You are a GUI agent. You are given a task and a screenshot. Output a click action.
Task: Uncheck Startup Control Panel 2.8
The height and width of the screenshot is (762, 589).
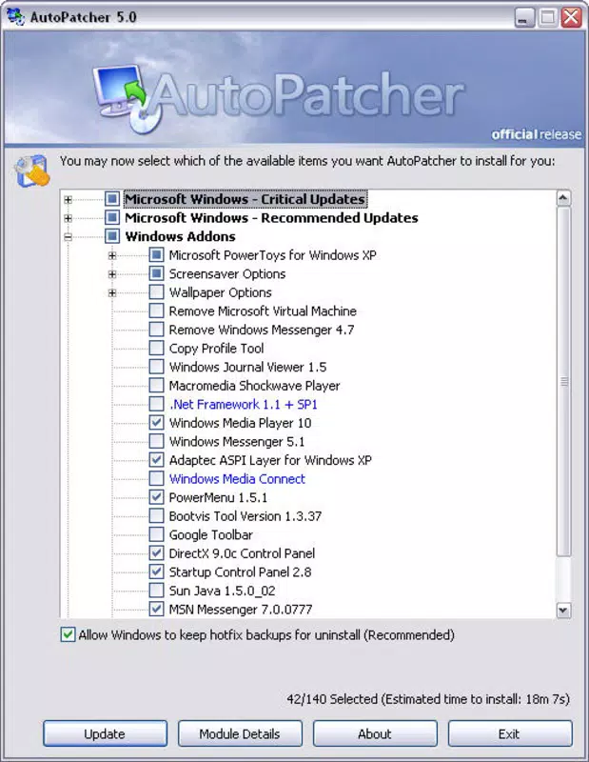(156, 571)
